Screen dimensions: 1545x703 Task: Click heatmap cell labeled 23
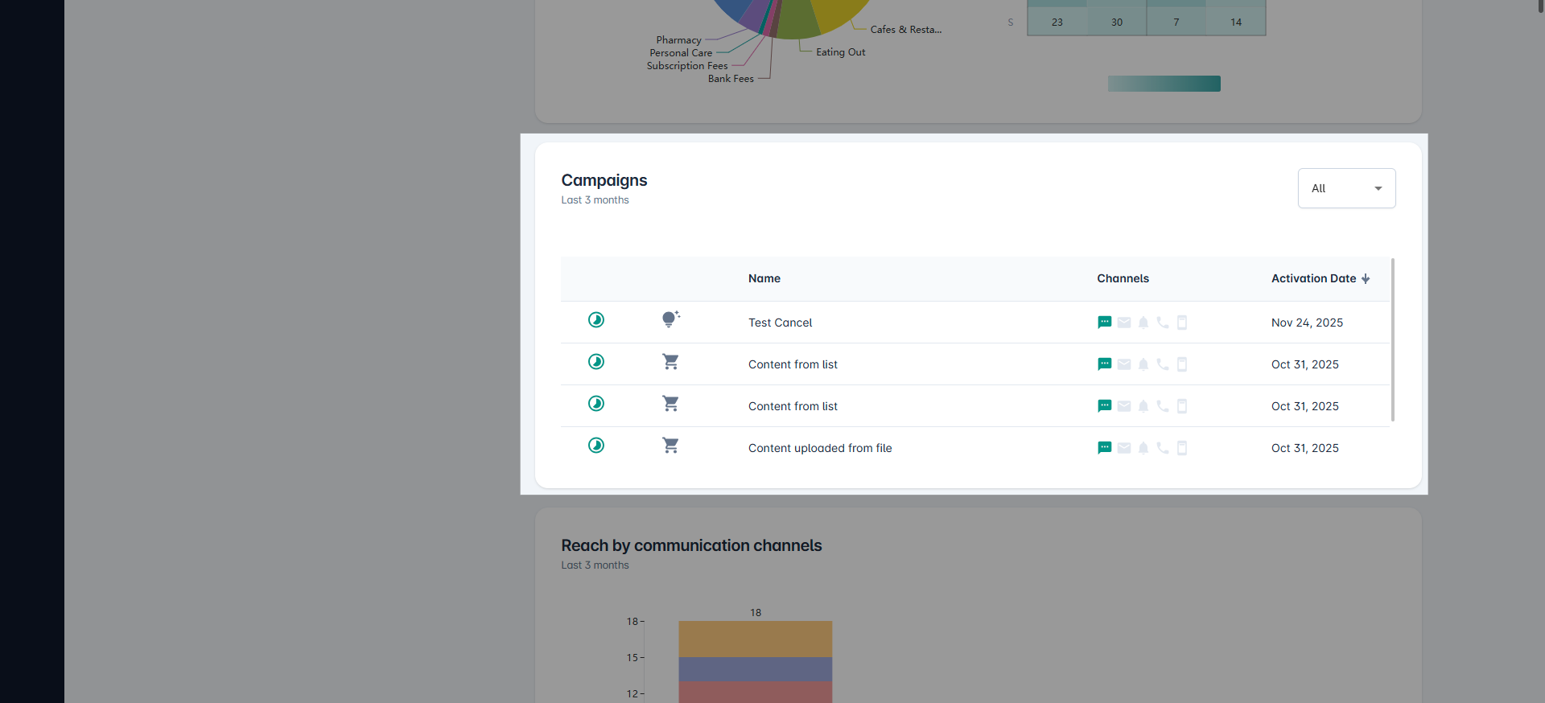(x=1057, y=22)
